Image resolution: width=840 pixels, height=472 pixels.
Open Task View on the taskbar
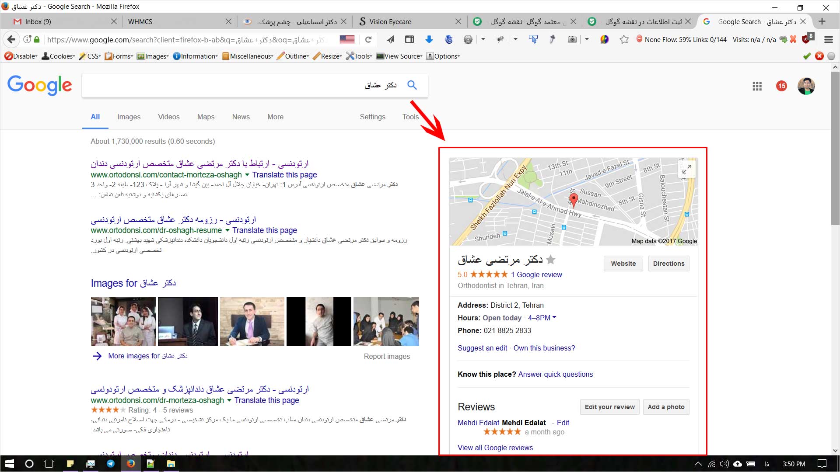(x=49, y=464)
